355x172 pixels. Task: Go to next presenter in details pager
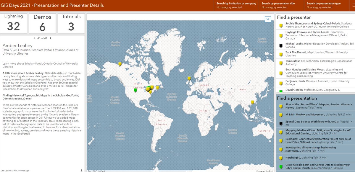point(51,38)
